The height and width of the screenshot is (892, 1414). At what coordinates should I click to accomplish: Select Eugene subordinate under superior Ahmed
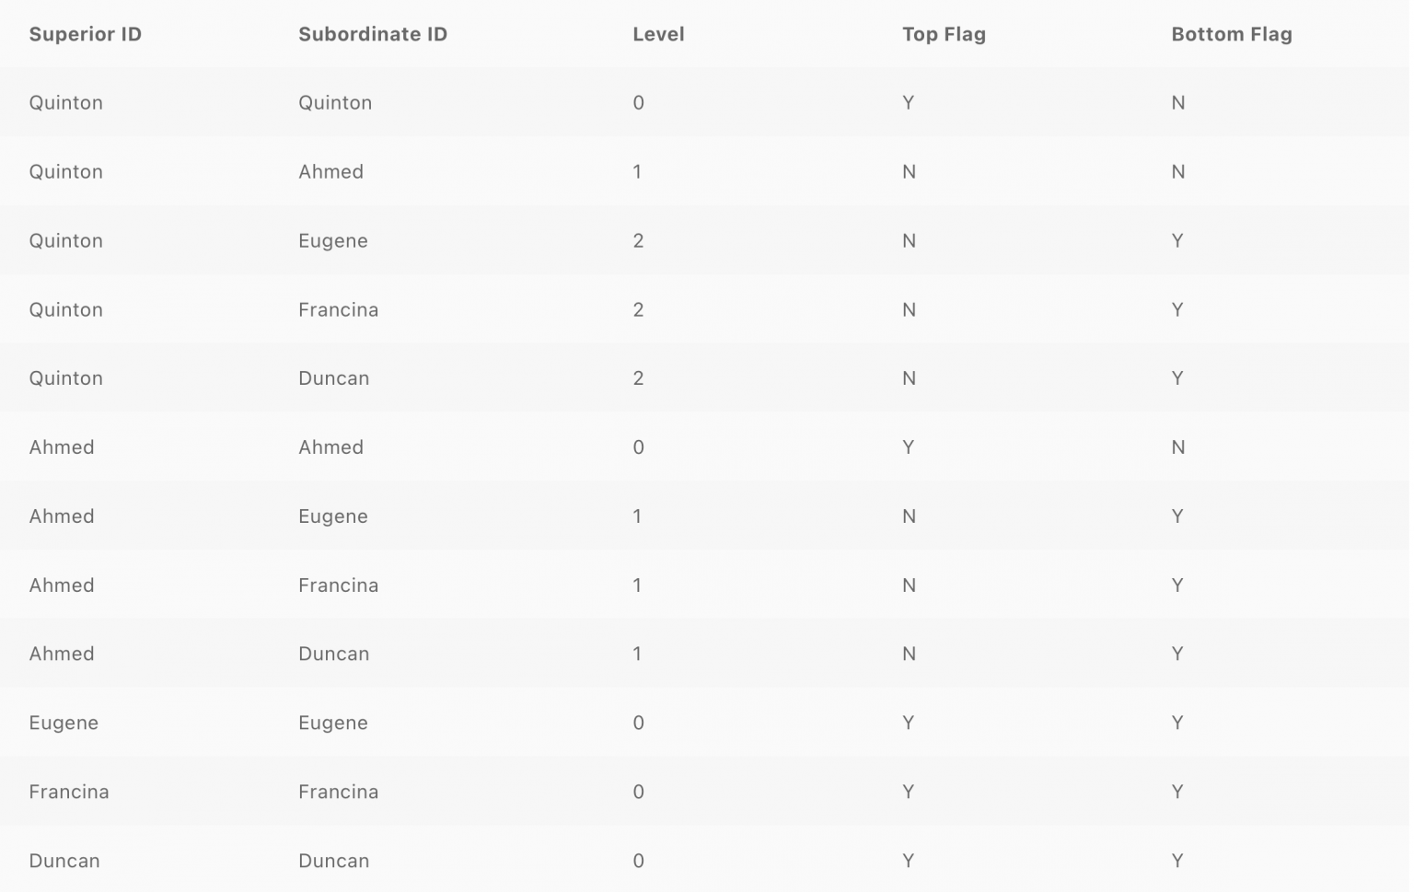[332, 516]
